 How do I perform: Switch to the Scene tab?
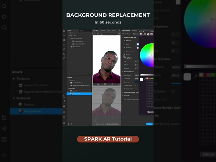click(70, 30)
